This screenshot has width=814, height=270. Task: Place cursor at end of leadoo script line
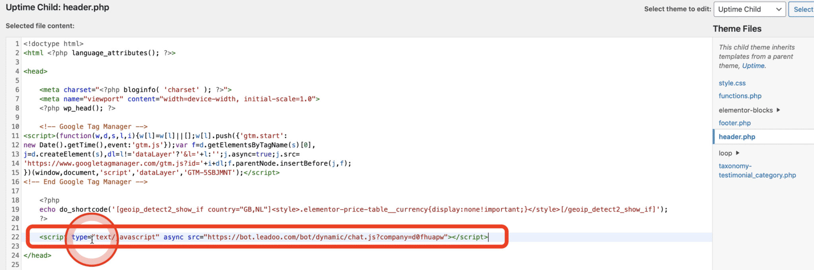(488, 237)
